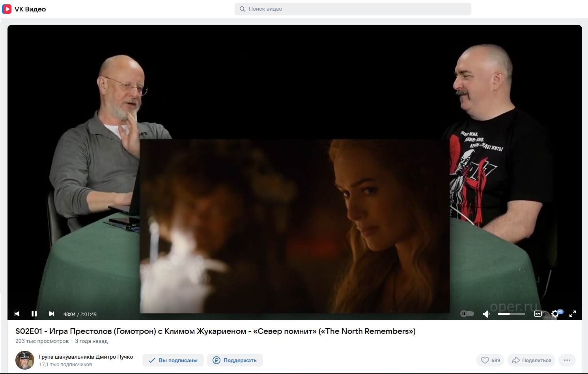Image resolution: width=588 pixels, height=374 pixels.
Task: Switch the video to fullscreen
Action: [x=573, y=314]
